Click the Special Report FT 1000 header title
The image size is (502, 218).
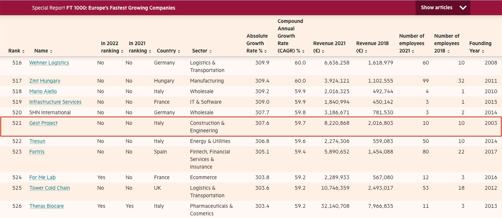(104, 8)
